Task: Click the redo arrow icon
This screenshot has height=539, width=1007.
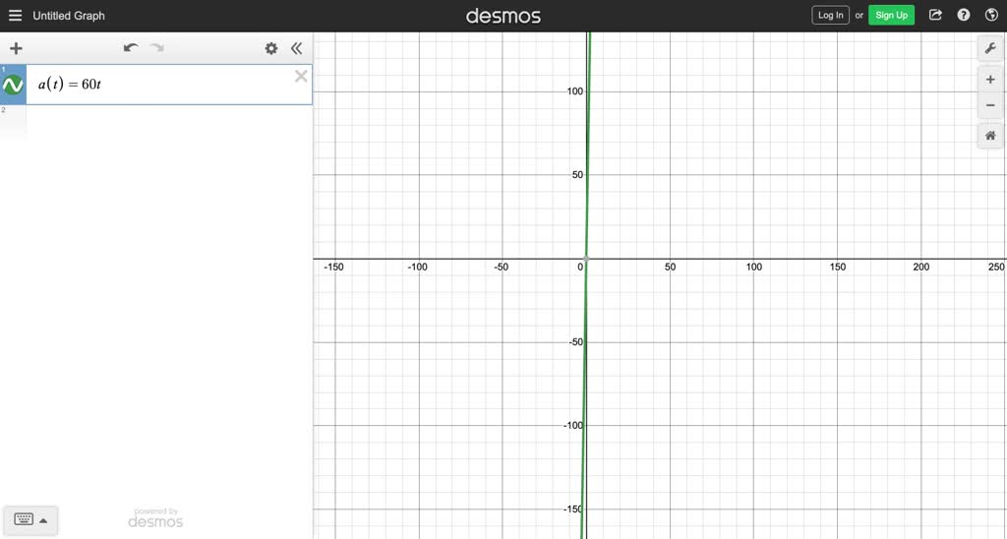Action: 156,48
